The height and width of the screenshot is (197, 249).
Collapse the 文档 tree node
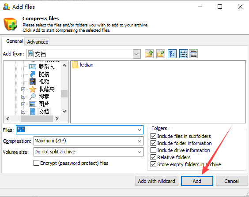[23, 112]
